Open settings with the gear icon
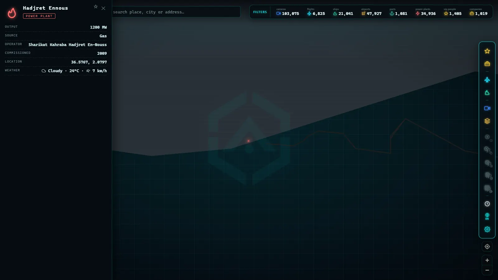Screen dimensions: 498x280 point(487,229)
